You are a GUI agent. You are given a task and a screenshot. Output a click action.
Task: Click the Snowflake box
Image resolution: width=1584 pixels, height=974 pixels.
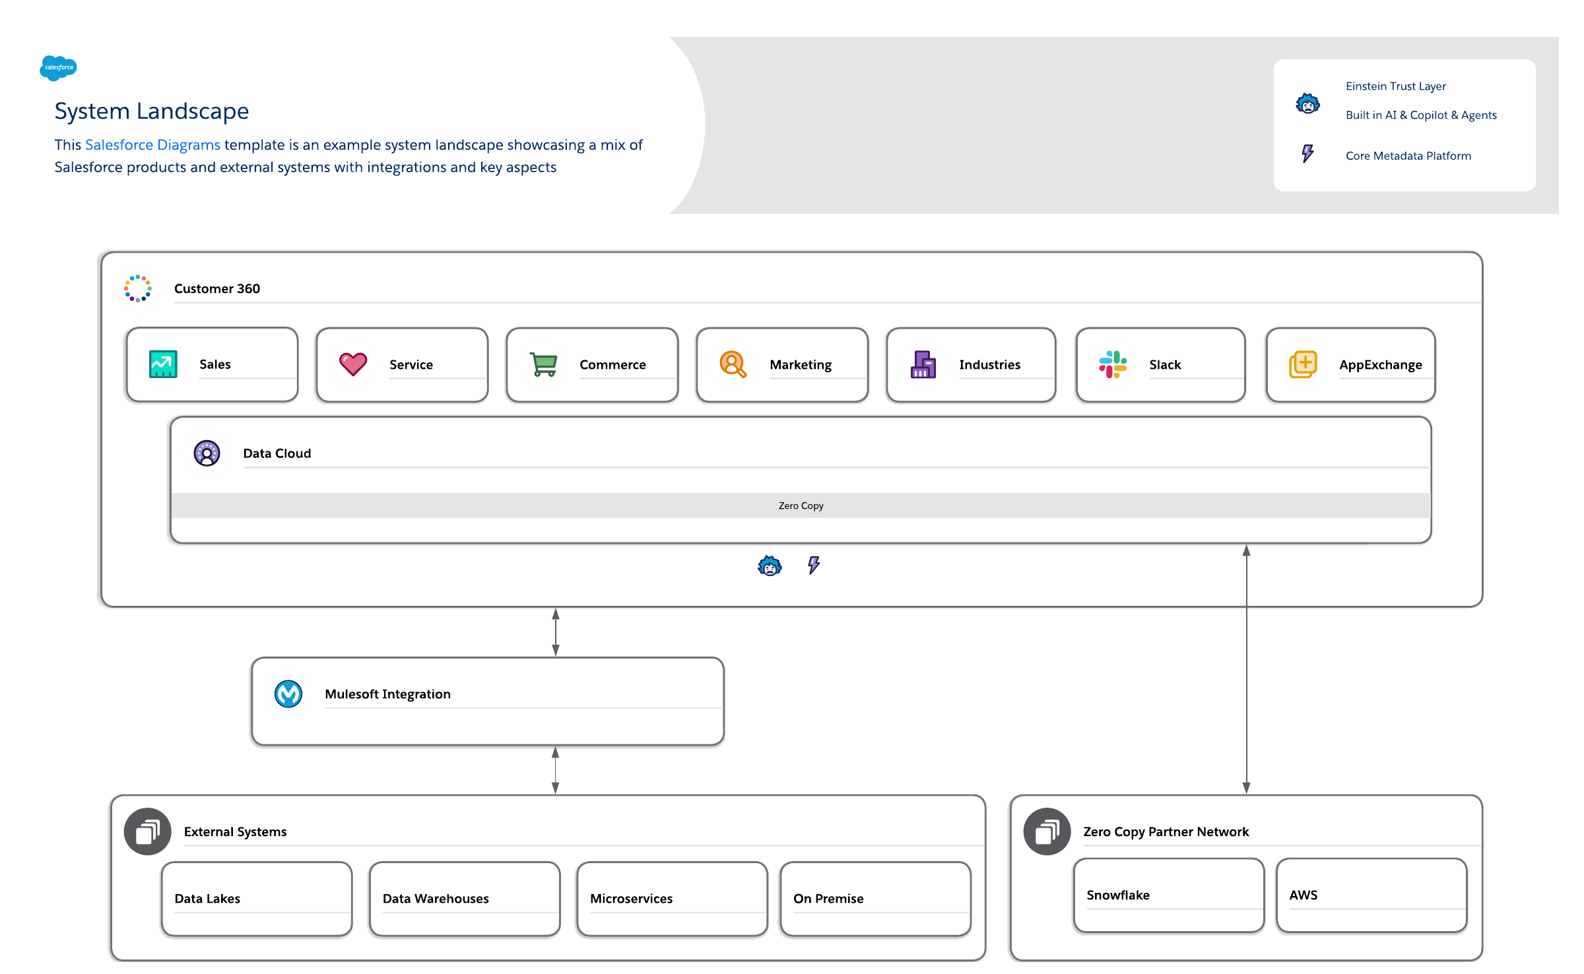1168,895
